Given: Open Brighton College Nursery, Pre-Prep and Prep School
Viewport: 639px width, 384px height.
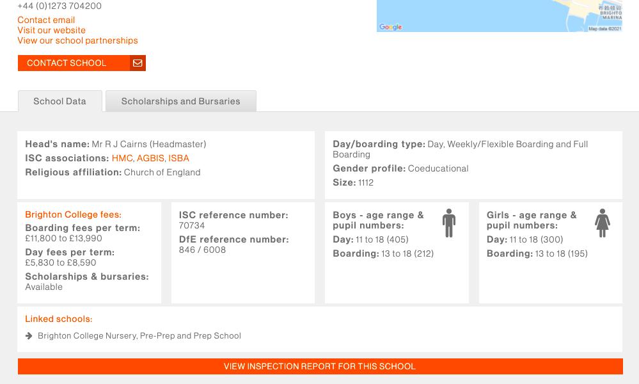Looking at the screenshot, I should click(x=139, y=336).
